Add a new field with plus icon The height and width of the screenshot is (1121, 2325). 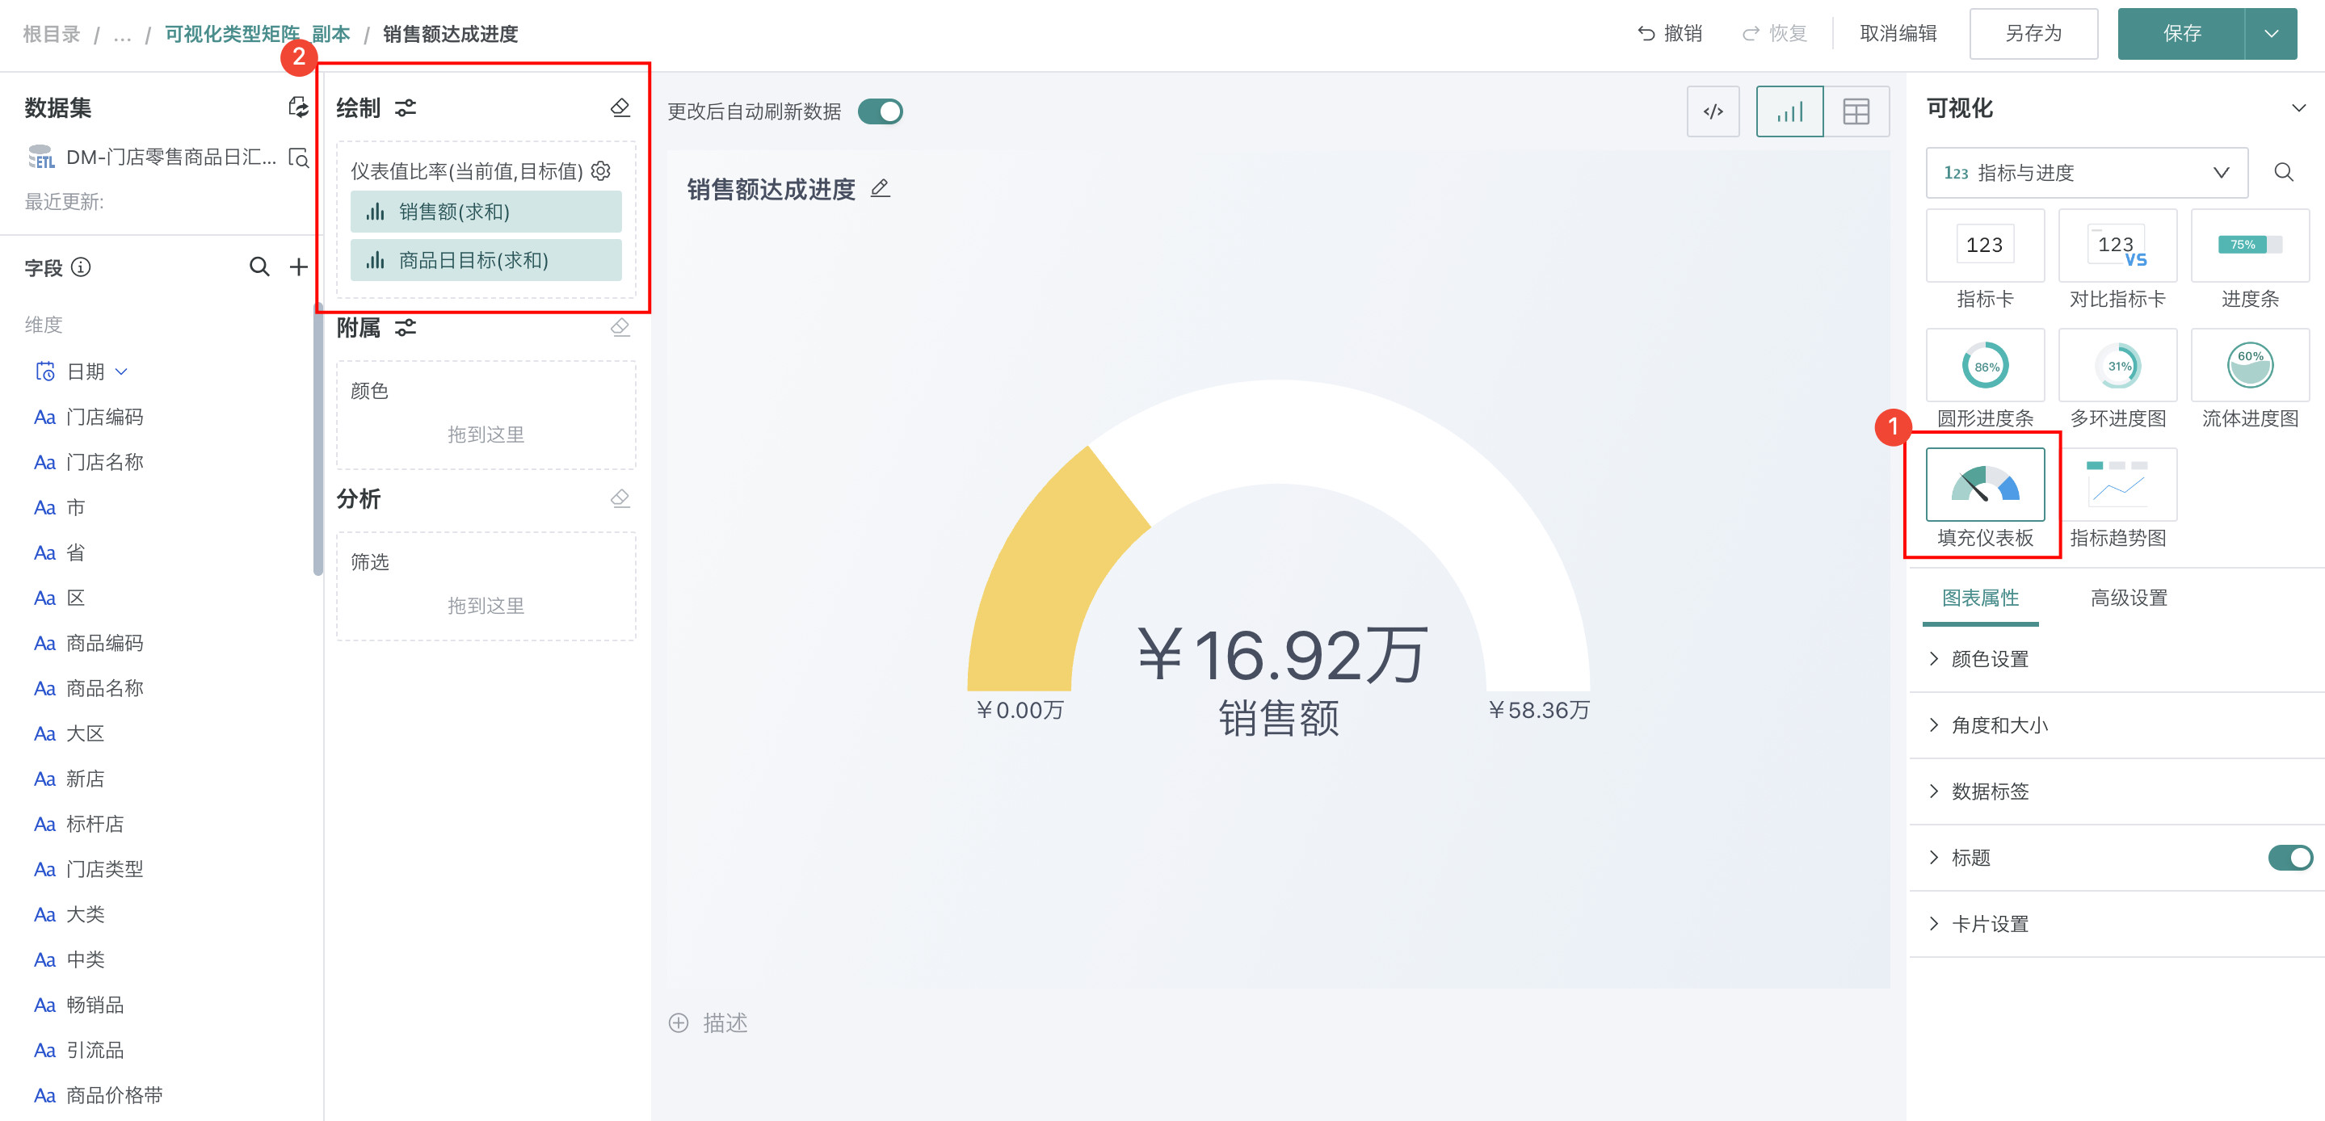pyautogui.click(x=298, y=267)
